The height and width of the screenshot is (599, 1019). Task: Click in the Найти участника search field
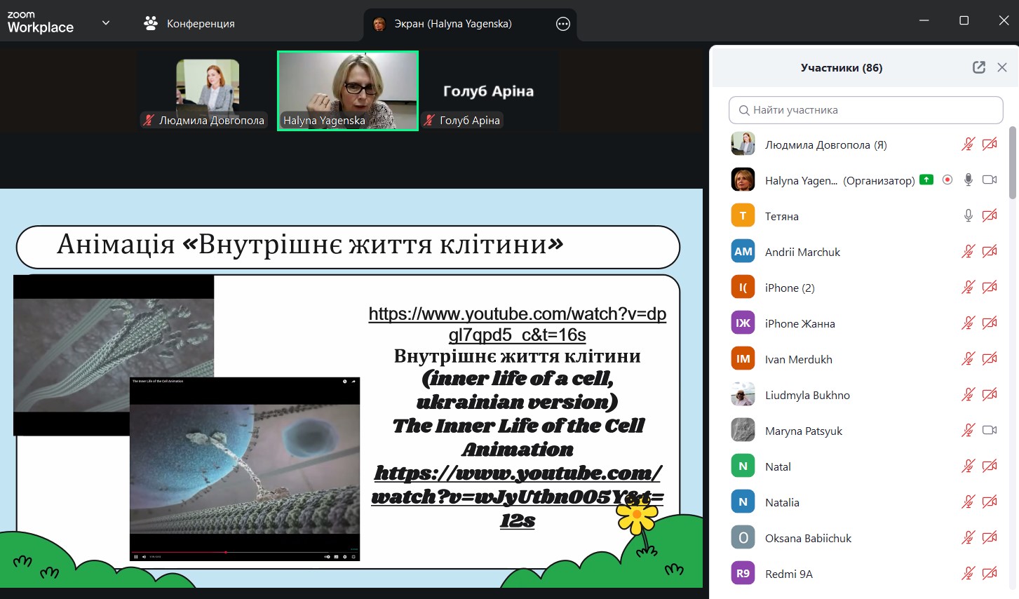tap(866, 110)
